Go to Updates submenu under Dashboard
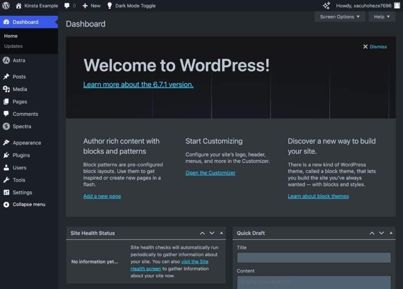 (13, 46)
